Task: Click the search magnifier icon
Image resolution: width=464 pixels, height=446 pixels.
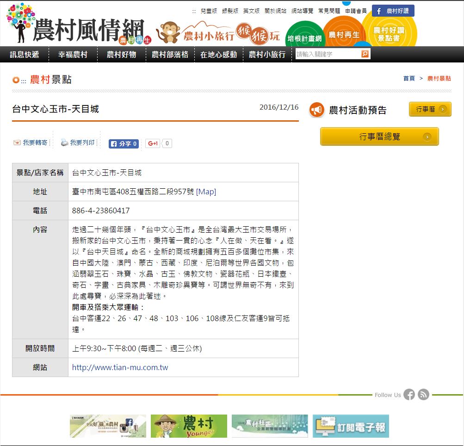Action: coord(365,54)
